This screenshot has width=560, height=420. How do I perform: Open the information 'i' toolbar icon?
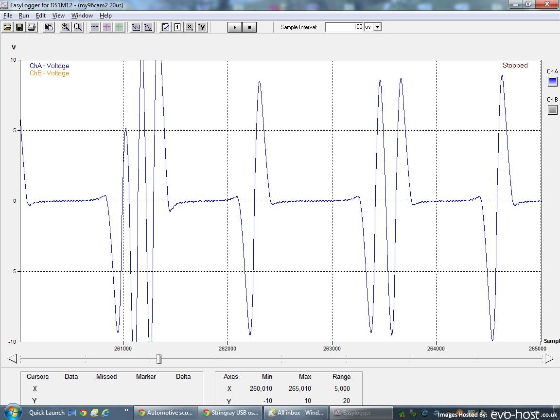177,27
